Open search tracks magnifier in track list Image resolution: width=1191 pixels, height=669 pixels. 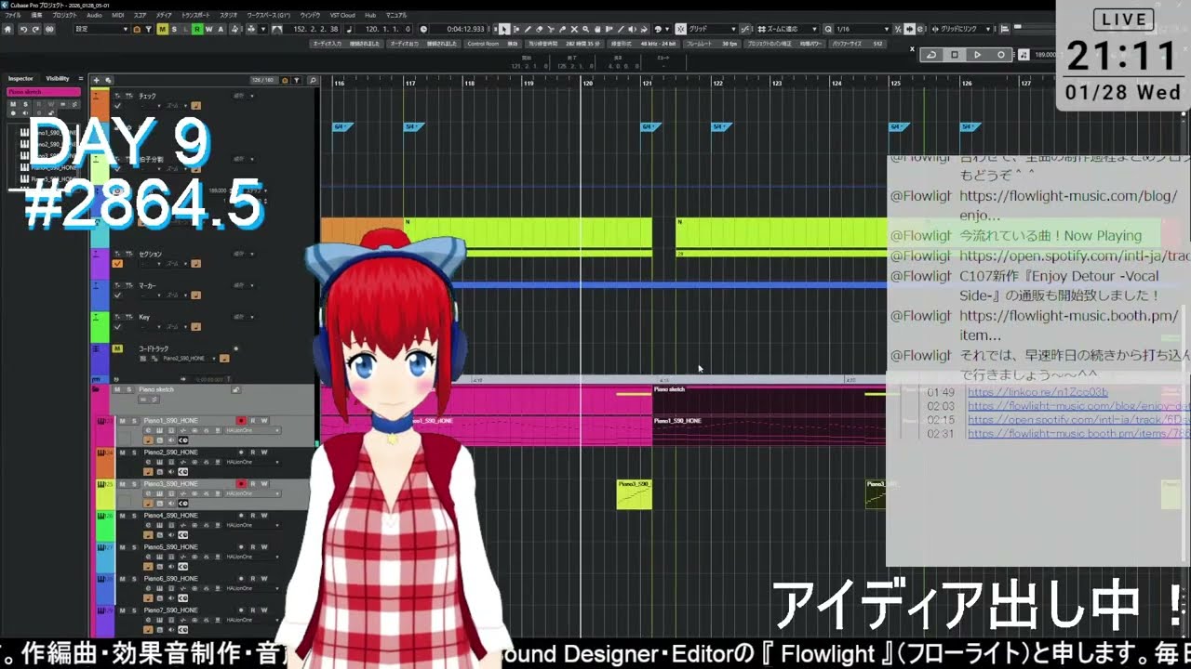point(312,81)
